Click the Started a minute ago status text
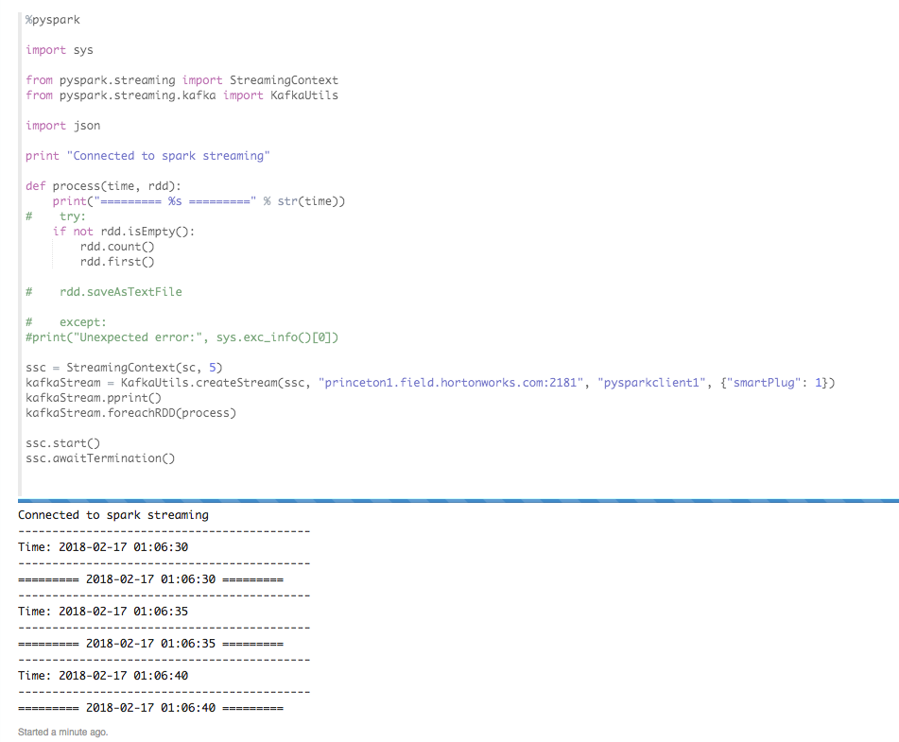Image resolution: width=899 pixels, height=742 pixels. pos(61,732)
